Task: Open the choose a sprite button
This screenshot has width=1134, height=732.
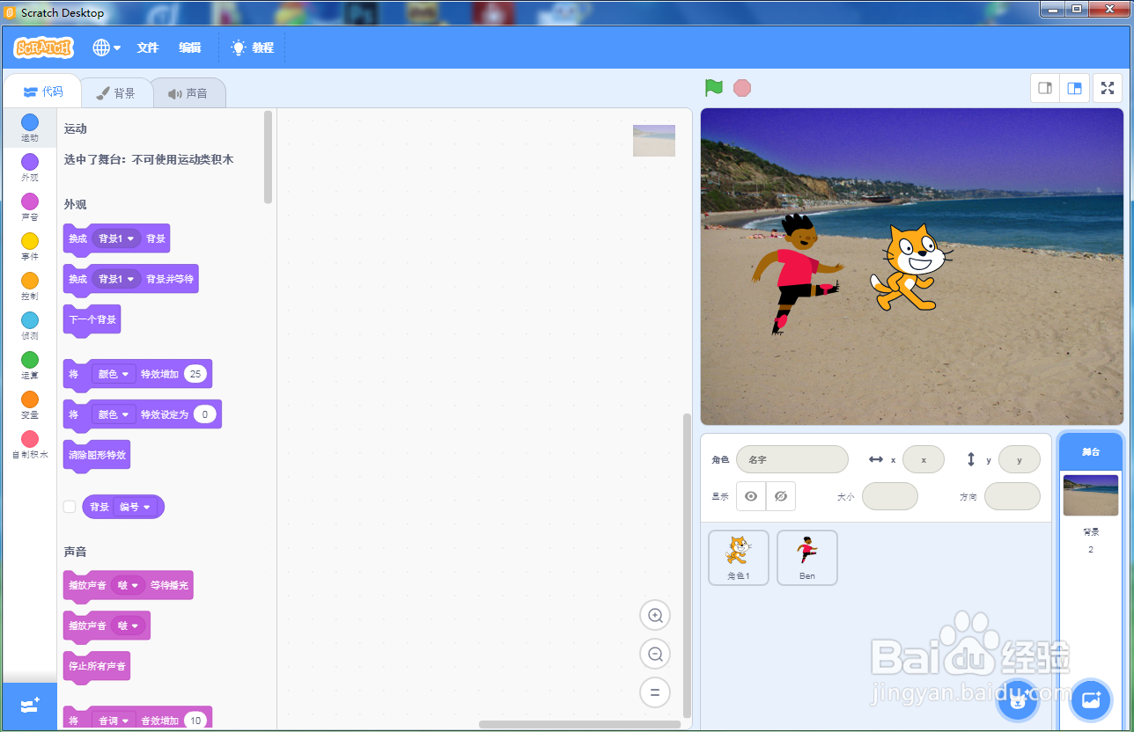Action: [1019, 701]
